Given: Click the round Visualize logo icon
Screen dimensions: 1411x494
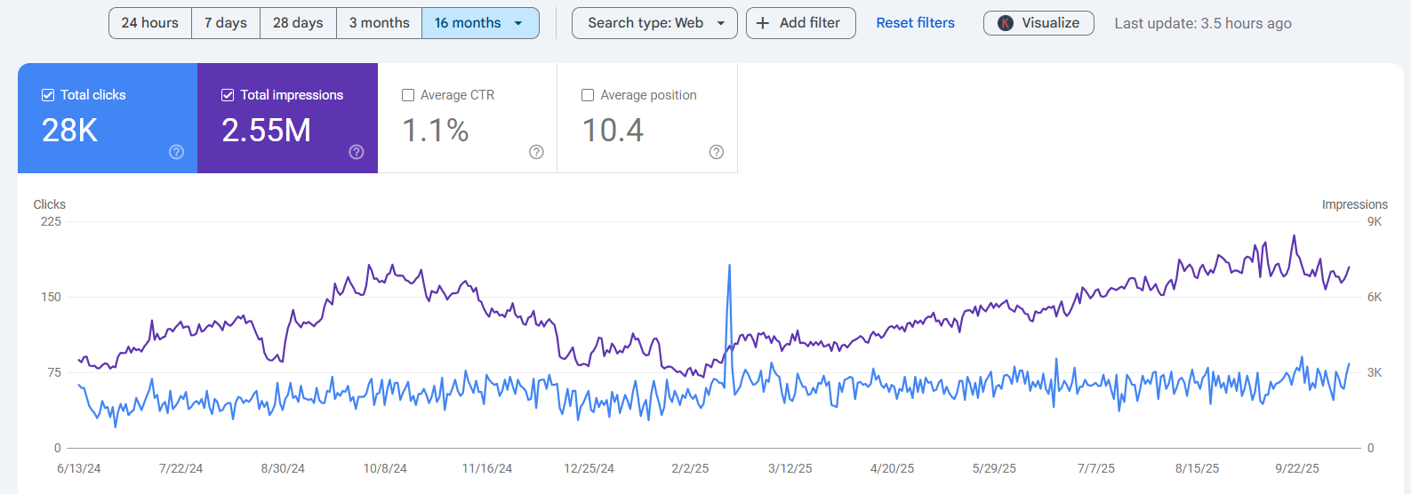Looking at the screenshot, I should (1006, 23).
